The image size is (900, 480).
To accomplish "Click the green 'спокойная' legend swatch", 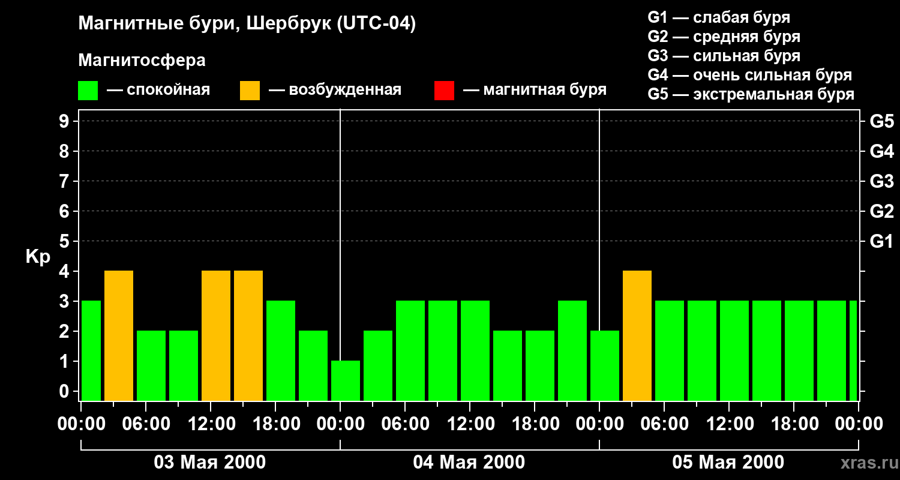I will [88, 91].
